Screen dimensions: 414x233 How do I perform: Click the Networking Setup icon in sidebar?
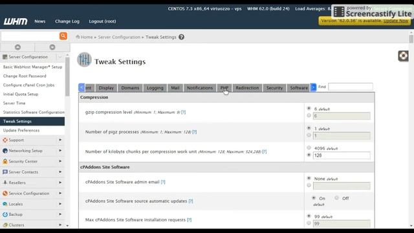[5, 151]
